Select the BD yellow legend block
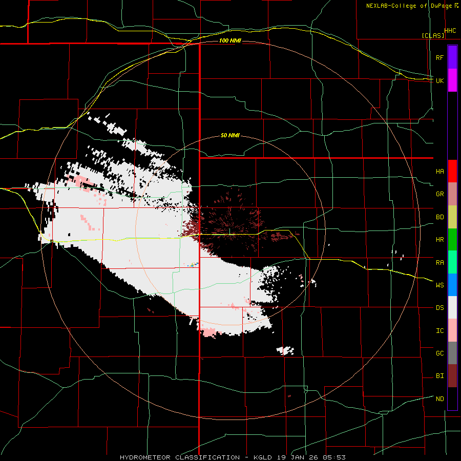461x461 pixels. (x=452, y=217)
